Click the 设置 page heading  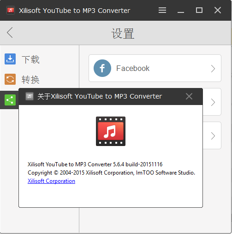pyautogui.click(x=123, y=34)
